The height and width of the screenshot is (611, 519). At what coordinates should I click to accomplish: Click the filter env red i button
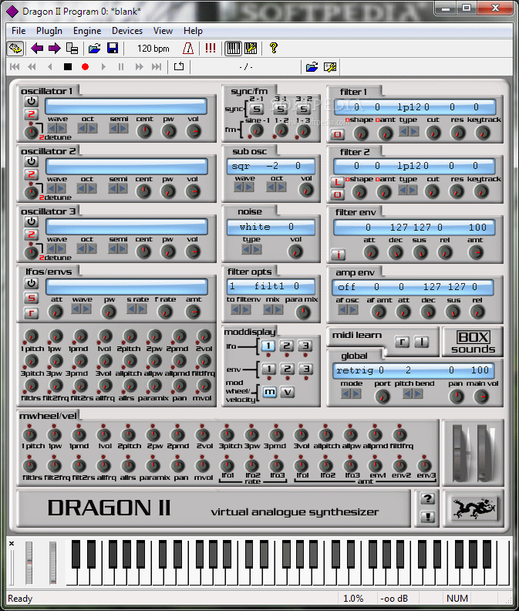click(339, 255)
